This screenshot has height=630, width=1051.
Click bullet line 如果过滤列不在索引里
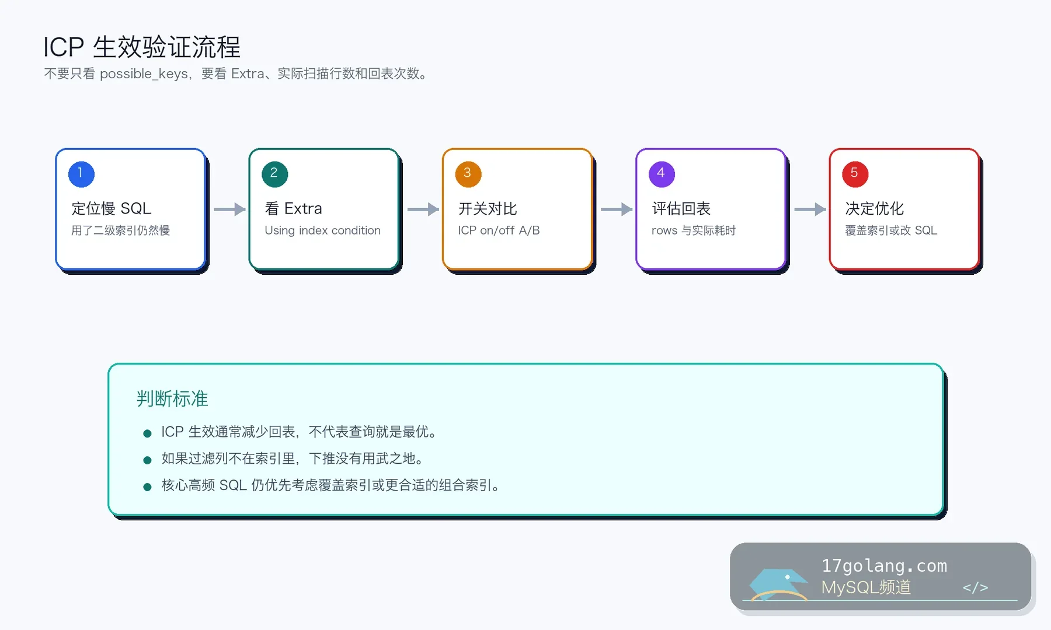pyautogui.click(x=293, y=459)
